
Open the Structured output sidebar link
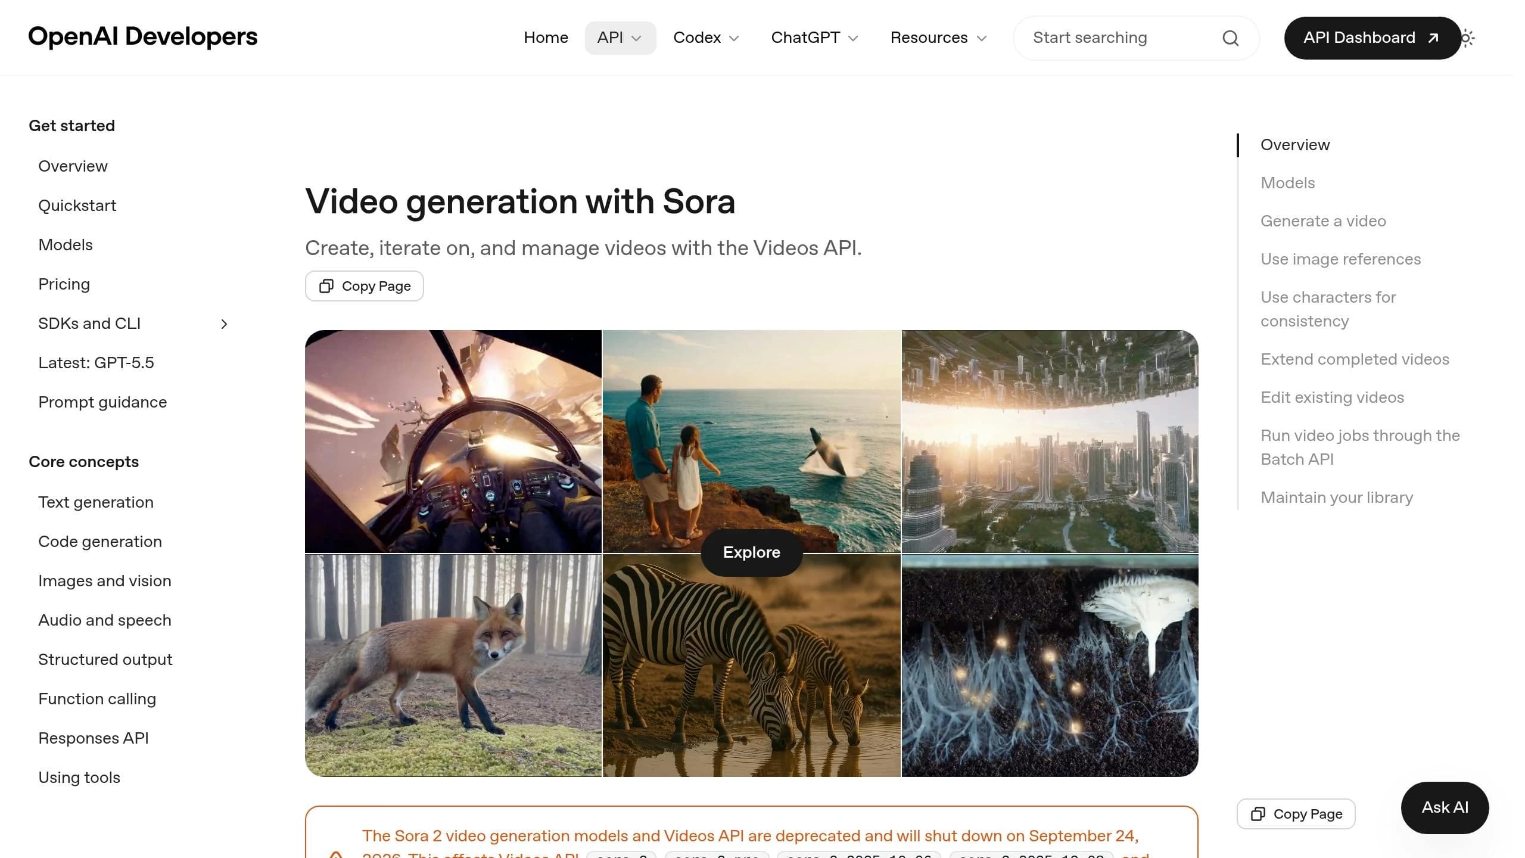pyautogui.click(x=105, y=660)
